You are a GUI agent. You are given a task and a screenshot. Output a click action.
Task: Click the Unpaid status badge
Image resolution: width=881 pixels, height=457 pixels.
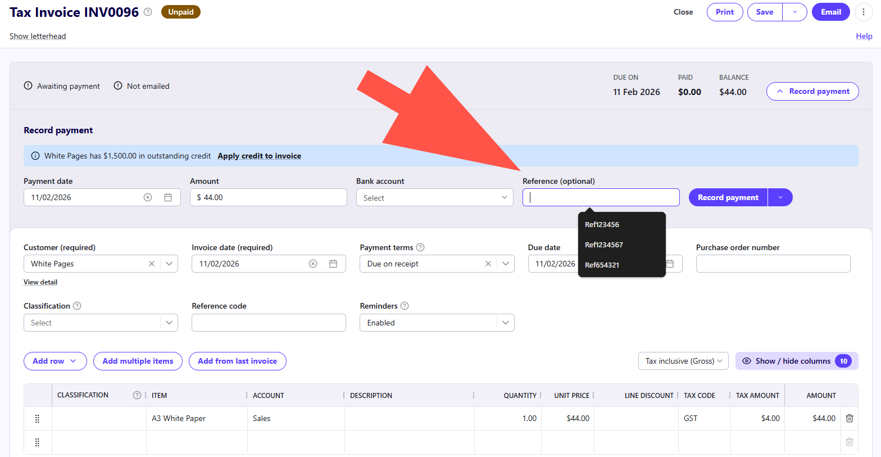pos(181,12)
